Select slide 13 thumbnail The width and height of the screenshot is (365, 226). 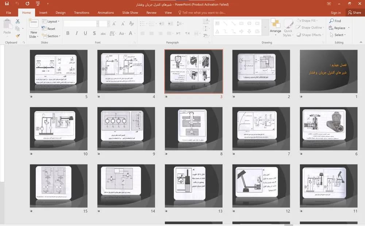194,186
